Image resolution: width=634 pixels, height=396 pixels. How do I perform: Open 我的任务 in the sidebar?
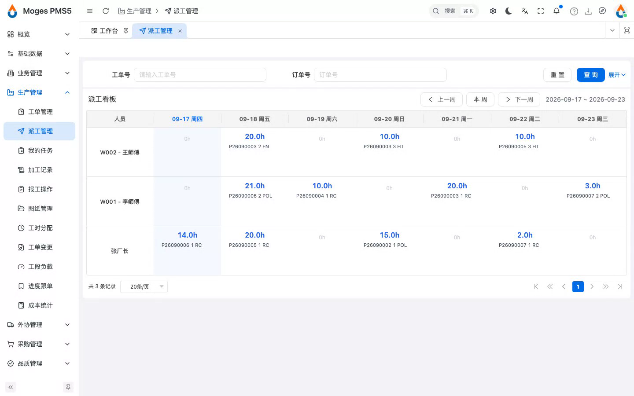(x=39, y=150)
